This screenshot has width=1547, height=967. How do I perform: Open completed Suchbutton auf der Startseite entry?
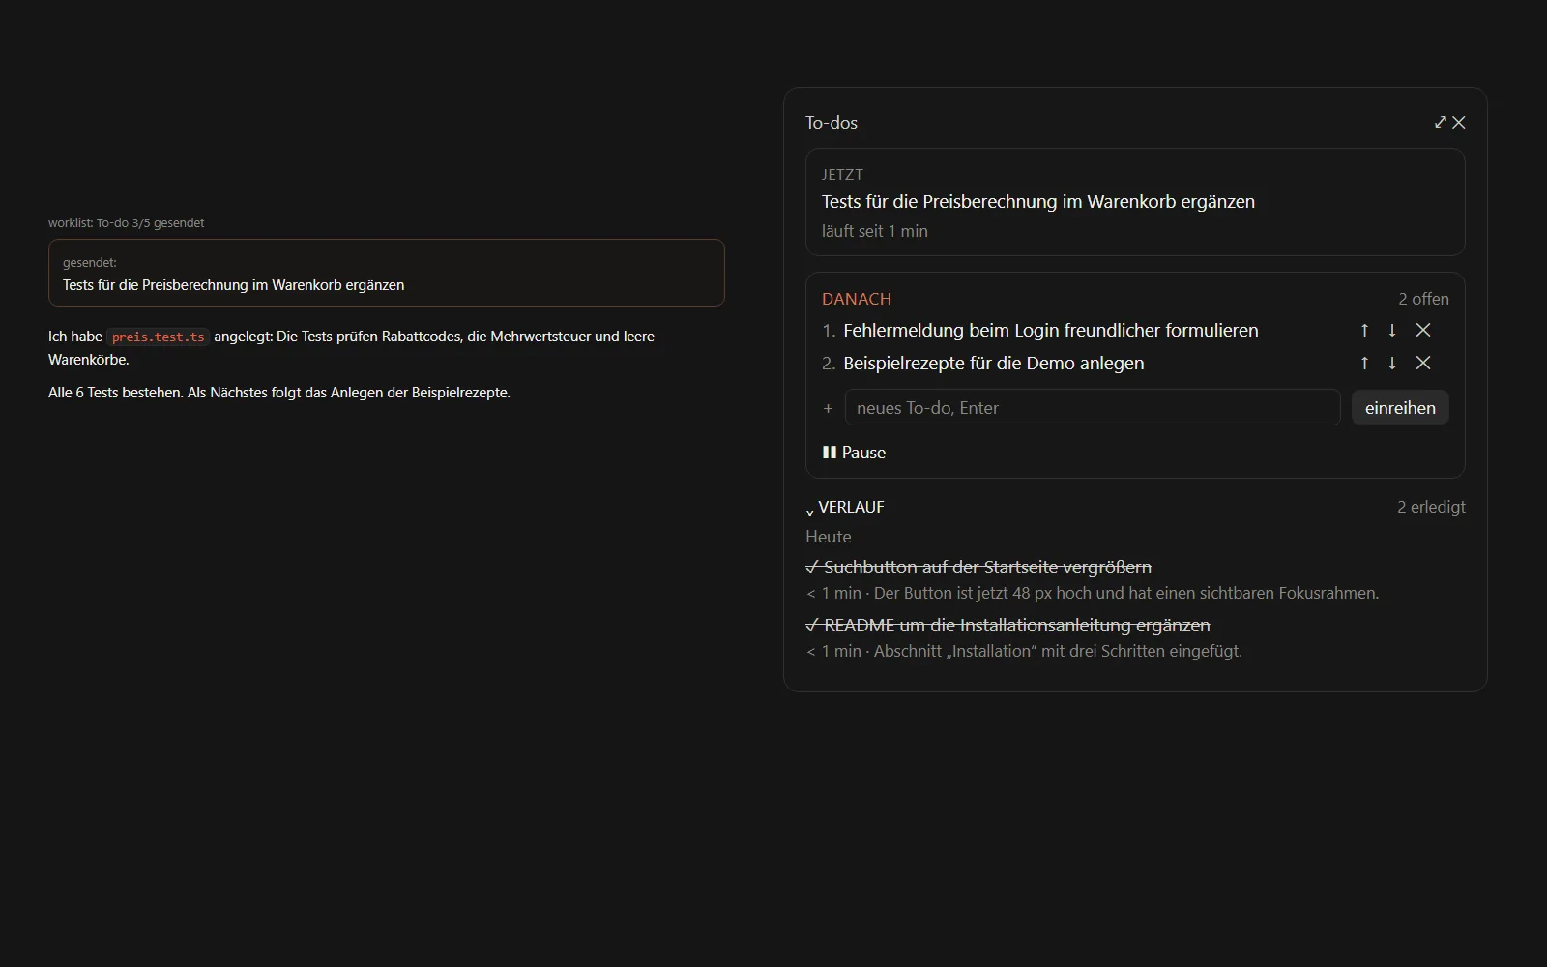pos(978,568)
